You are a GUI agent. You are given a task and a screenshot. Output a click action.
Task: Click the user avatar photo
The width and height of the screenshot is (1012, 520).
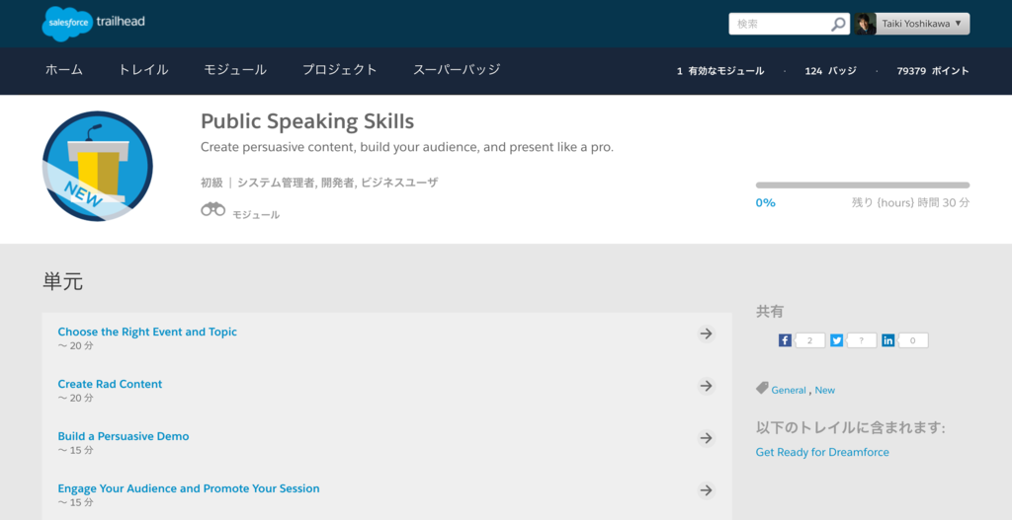tap(866, 24)
